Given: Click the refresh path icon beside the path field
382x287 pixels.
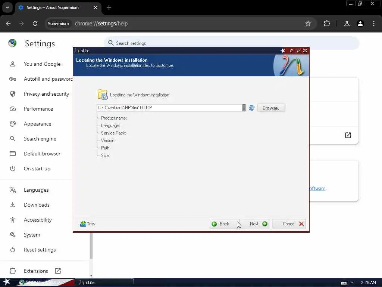Looking at the screenshot, I should (252, 108).
